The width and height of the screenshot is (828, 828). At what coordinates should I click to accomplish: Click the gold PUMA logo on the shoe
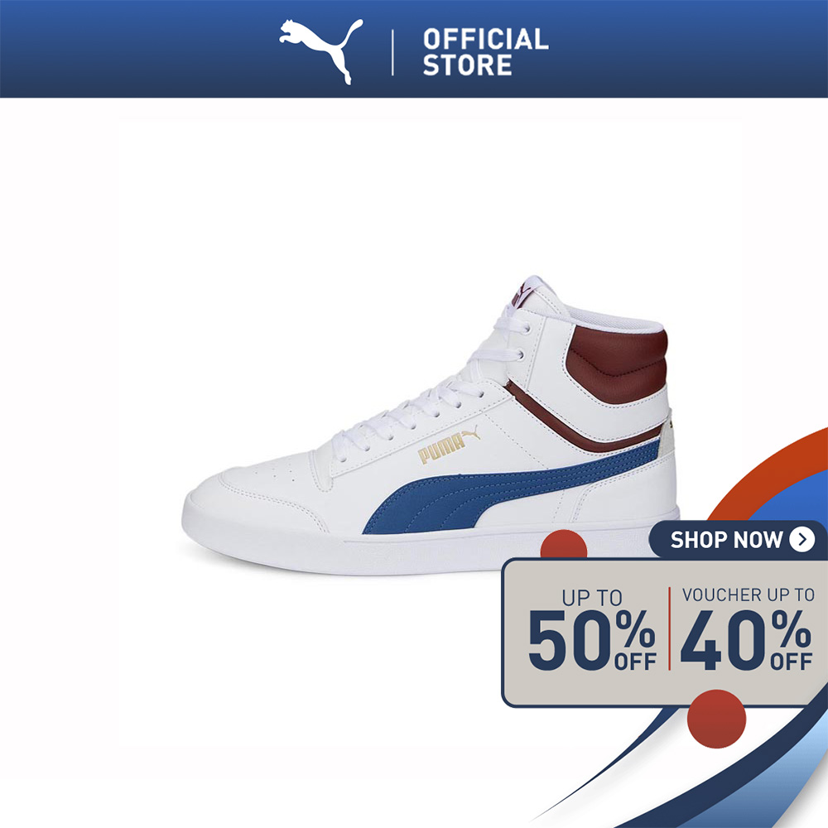449,445
